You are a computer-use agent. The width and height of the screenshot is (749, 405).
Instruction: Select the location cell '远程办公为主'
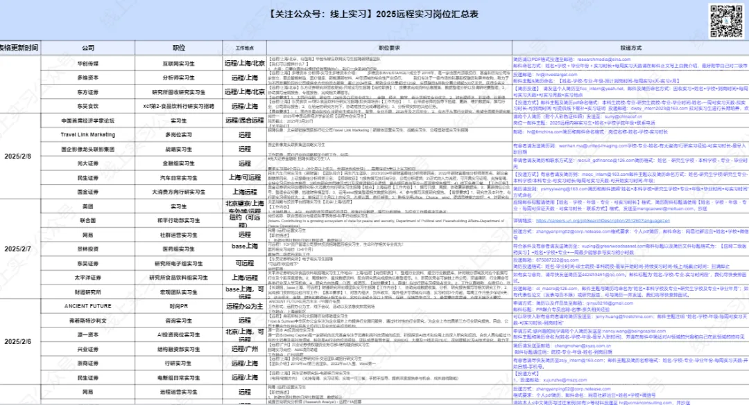point(245,306)
